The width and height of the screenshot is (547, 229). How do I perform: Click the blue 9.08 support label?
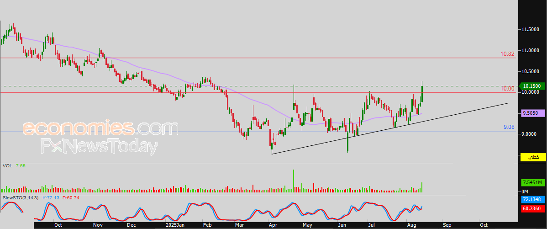[x=509, y=128]
